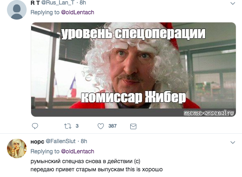The width and height of the screenshot is (242, 177).
Task: Open the @Rus_Lan_T handle
Action: tap(58, 2)
